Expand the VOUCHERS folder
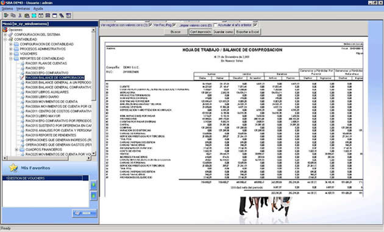Screen dimensions: 384x232 click(11, 54)
